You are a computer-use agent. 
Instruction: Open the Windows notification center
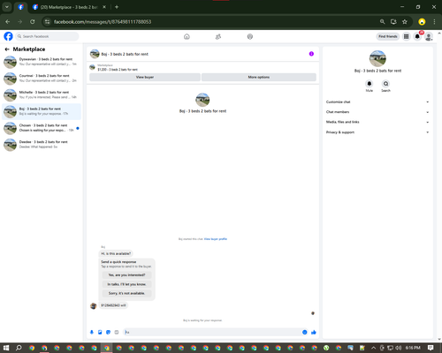(431, 348)
